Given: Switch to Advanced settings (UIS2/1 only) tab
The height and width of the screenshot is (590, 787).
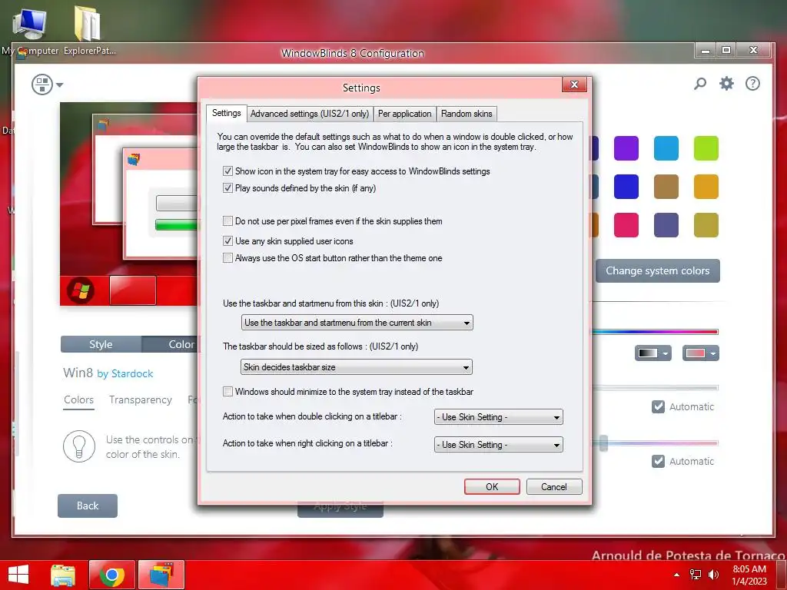Looking at the screenshot, I should point(310,114).
